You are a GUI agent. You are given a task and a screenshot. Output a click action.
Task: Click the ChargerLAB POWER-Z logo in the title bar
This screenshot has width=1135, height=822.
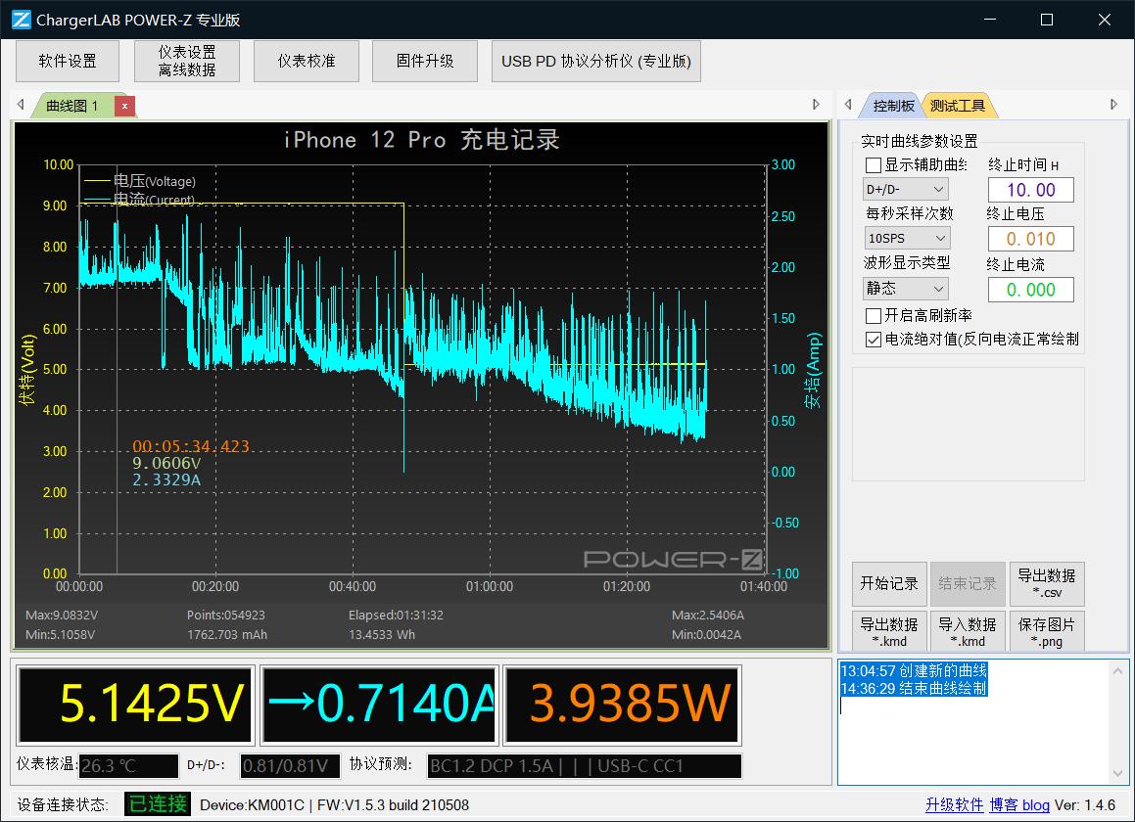(19, 20)
